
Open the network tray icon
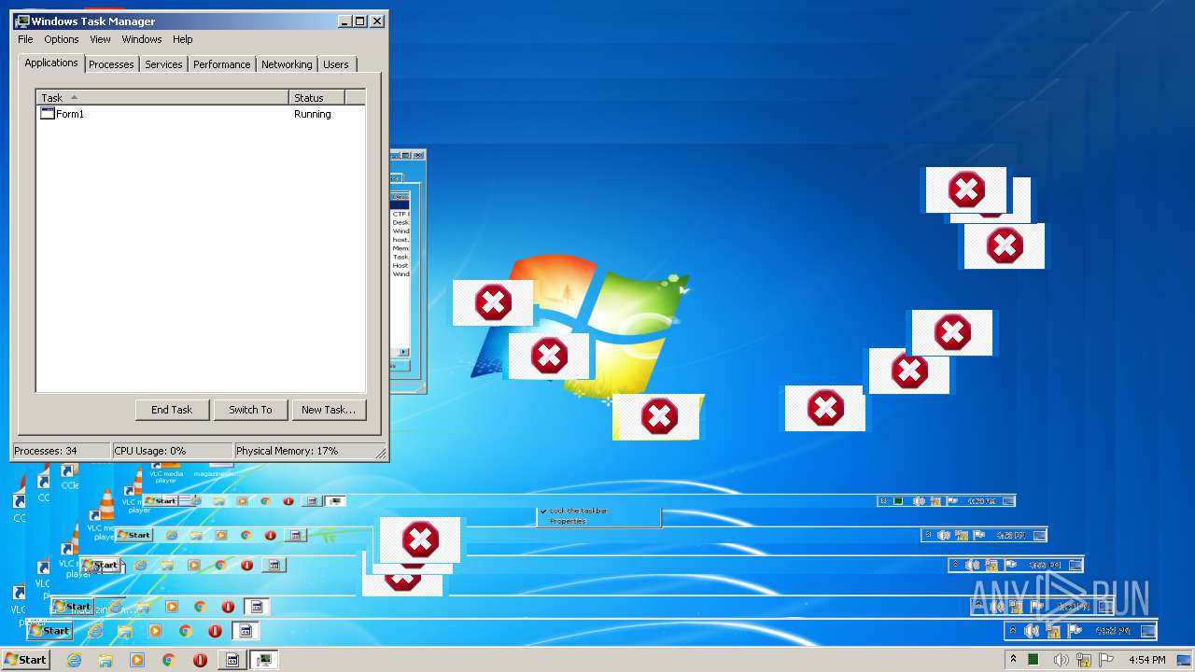tap(1084, 660)
